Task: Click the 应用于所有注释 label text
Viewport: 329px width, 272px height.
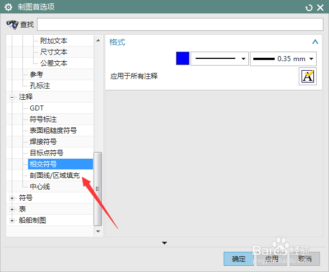Action: pos(134,76)
